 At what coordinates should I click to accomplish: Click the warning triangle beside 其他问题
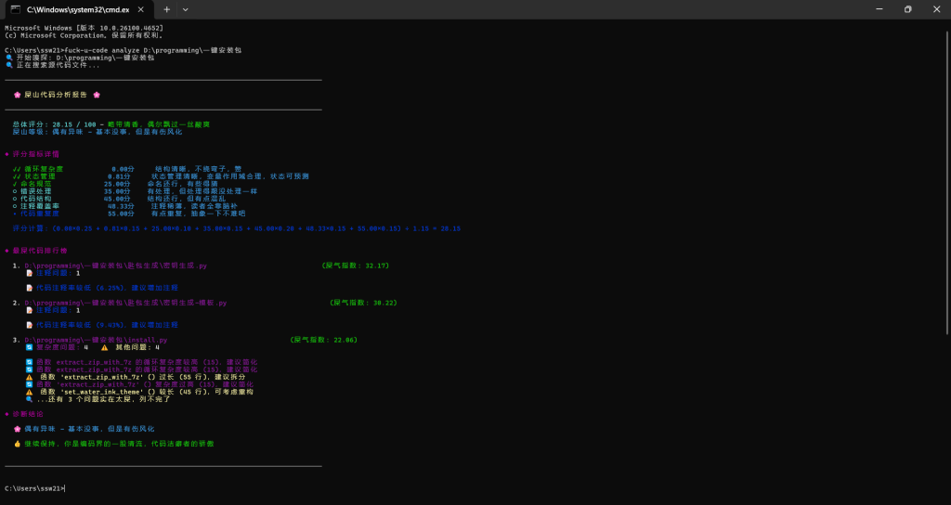click(x=104, y=347)
